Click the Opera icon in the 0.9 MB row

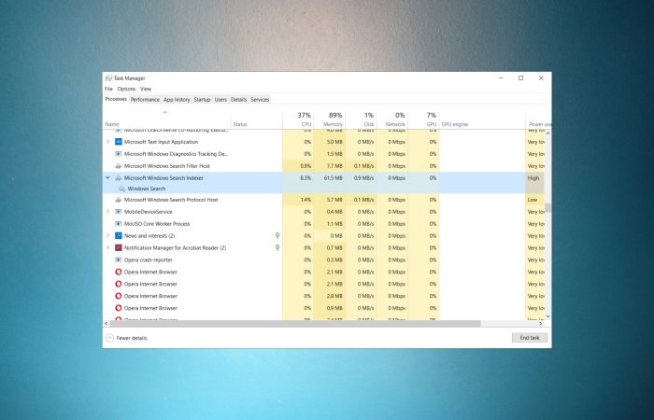pyautogui.click(x=119, y=308)
